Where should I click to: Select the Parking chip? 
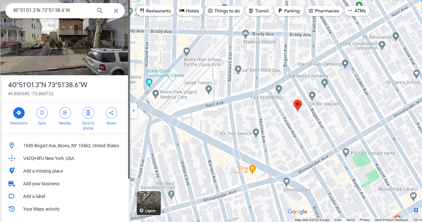[x=289, y=11]
